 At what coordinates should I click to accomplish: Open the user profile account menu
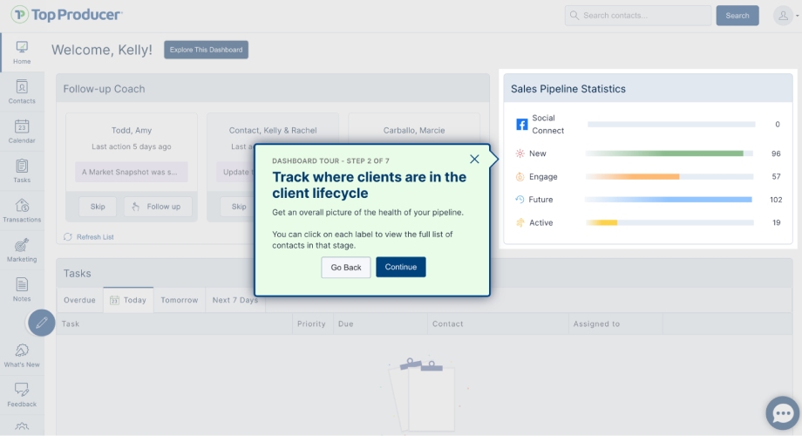pyautogui.click(x=783, y=16)
